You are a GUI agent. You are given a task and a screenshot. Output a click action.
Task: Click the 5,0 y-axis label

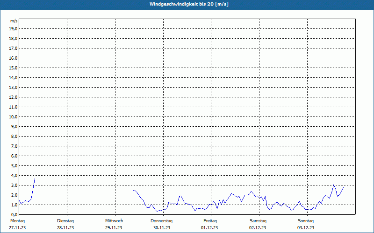15,166
